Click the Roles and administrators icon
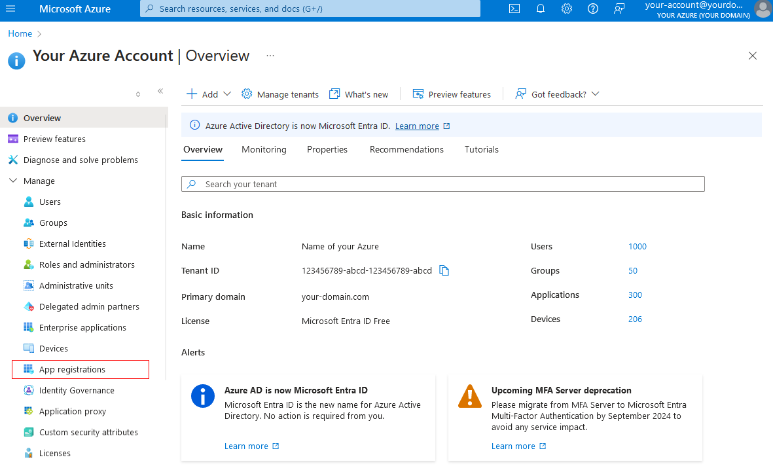 tap(29, 265)
